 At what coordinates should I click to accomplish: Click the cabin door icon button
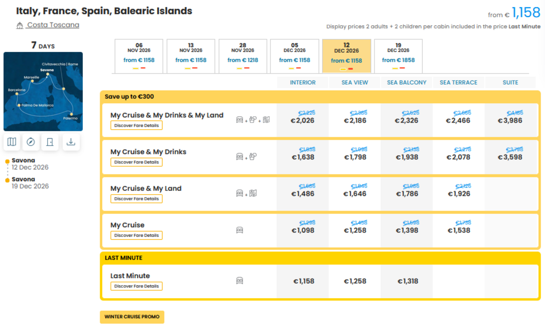tap(50, 142)
